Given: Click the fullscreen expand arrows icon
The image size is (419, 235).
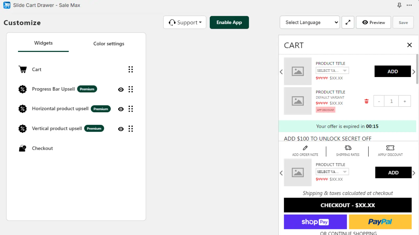Looking at the screenshot, I should (348, 22).
